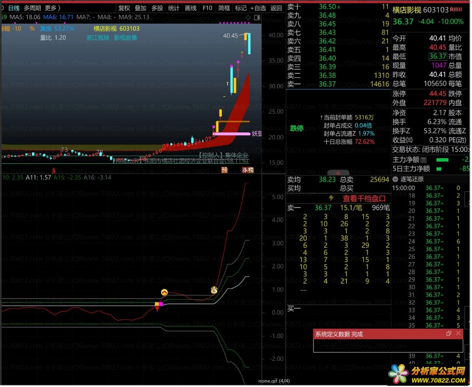Image resolution: width=472 pixels, height=387 pixels.
Task: Expand the 逐笔还原 dropdown arrow
Action: point(395,179)
